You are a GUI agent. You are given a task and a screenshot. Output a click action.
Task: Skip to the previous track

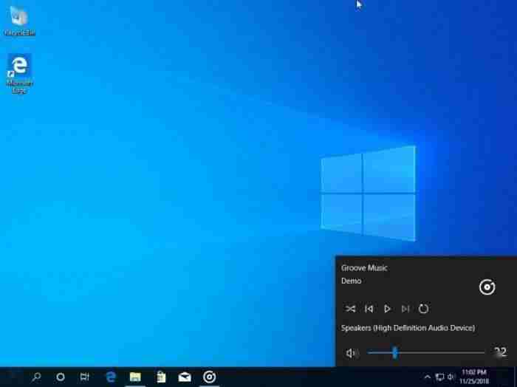pos(369,309)
